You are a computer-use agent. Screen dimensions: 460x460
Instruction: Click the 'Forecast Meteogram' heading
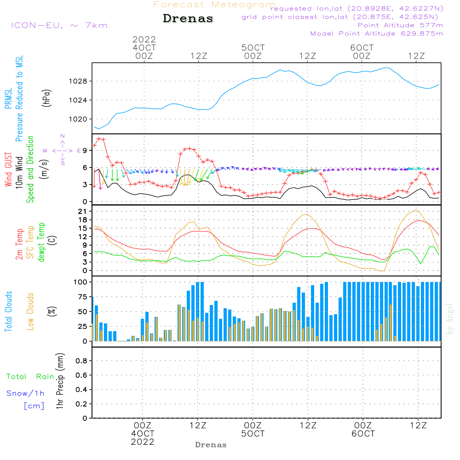pyautogui.click(x=214, y=5)
